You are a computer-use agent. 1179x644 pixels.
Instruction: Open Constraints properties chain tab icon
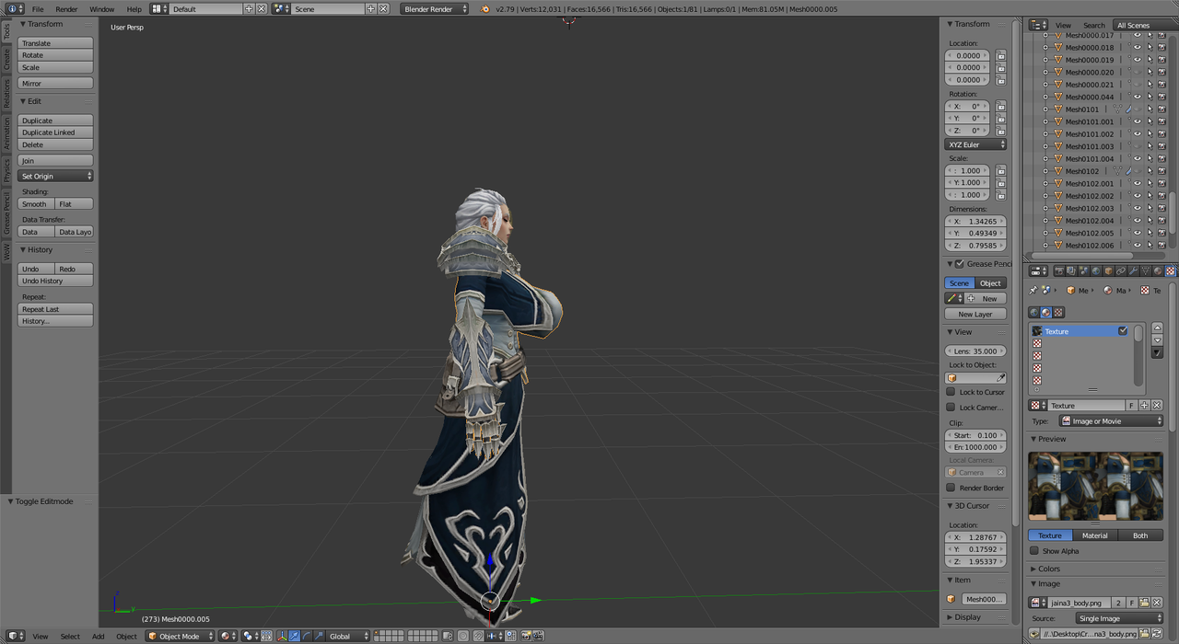point(1120,270)
